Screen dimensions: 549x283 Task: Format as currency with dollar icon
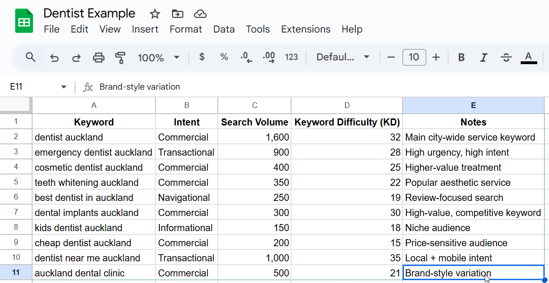[202, 57]
